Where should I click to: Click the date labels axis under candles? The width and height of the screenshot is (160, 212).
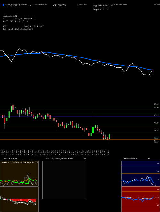click(56, 153)
